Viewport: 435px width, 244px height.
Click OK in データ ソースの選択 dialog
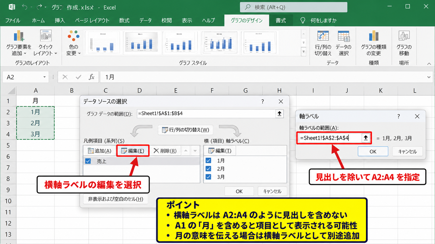239,191
